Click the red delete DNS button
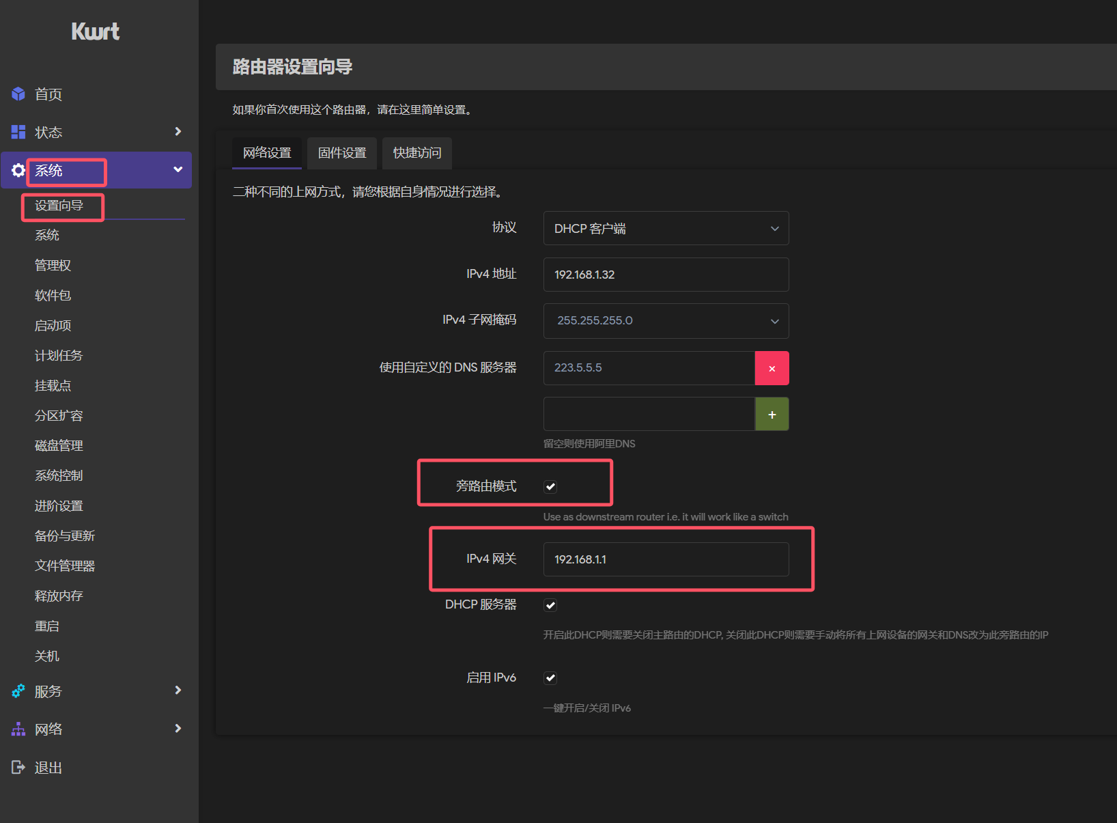 pyautogui.click(x=772, y=367)
